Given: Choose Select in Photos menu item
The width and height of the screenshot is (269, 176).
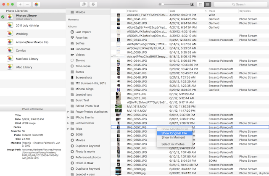Looking at the screenshot, I should 174,144.
